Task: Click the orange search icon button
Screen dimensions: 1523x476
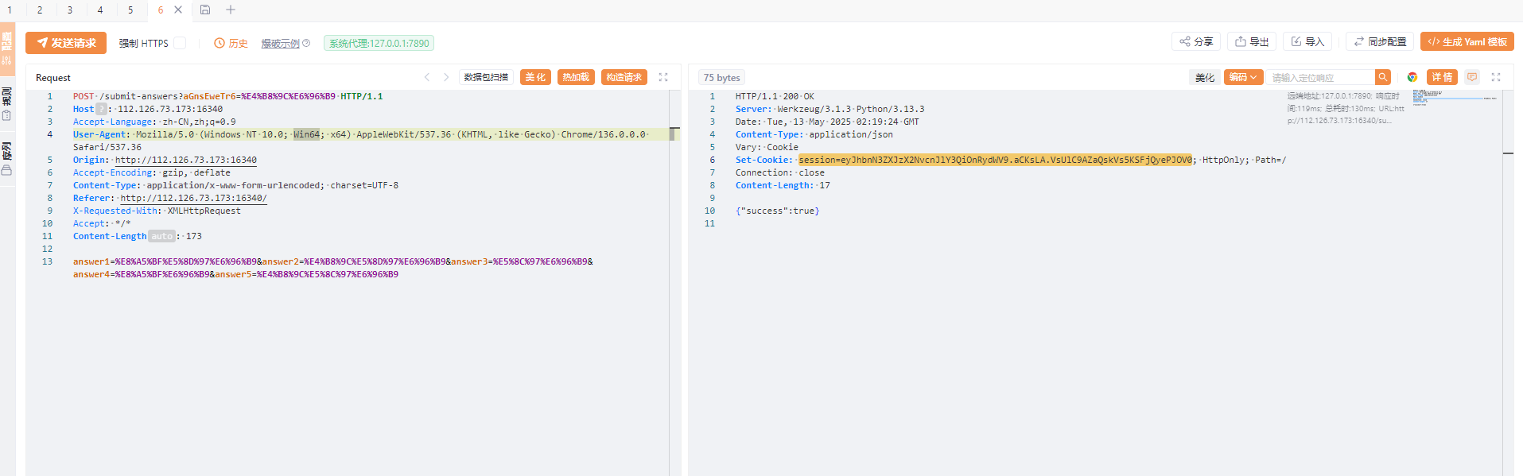Action: 1383,77
